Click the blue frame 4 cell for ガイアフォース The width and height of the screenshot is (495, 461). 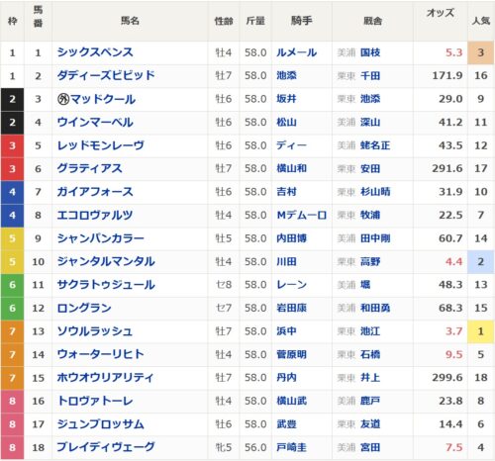[12, 192]
